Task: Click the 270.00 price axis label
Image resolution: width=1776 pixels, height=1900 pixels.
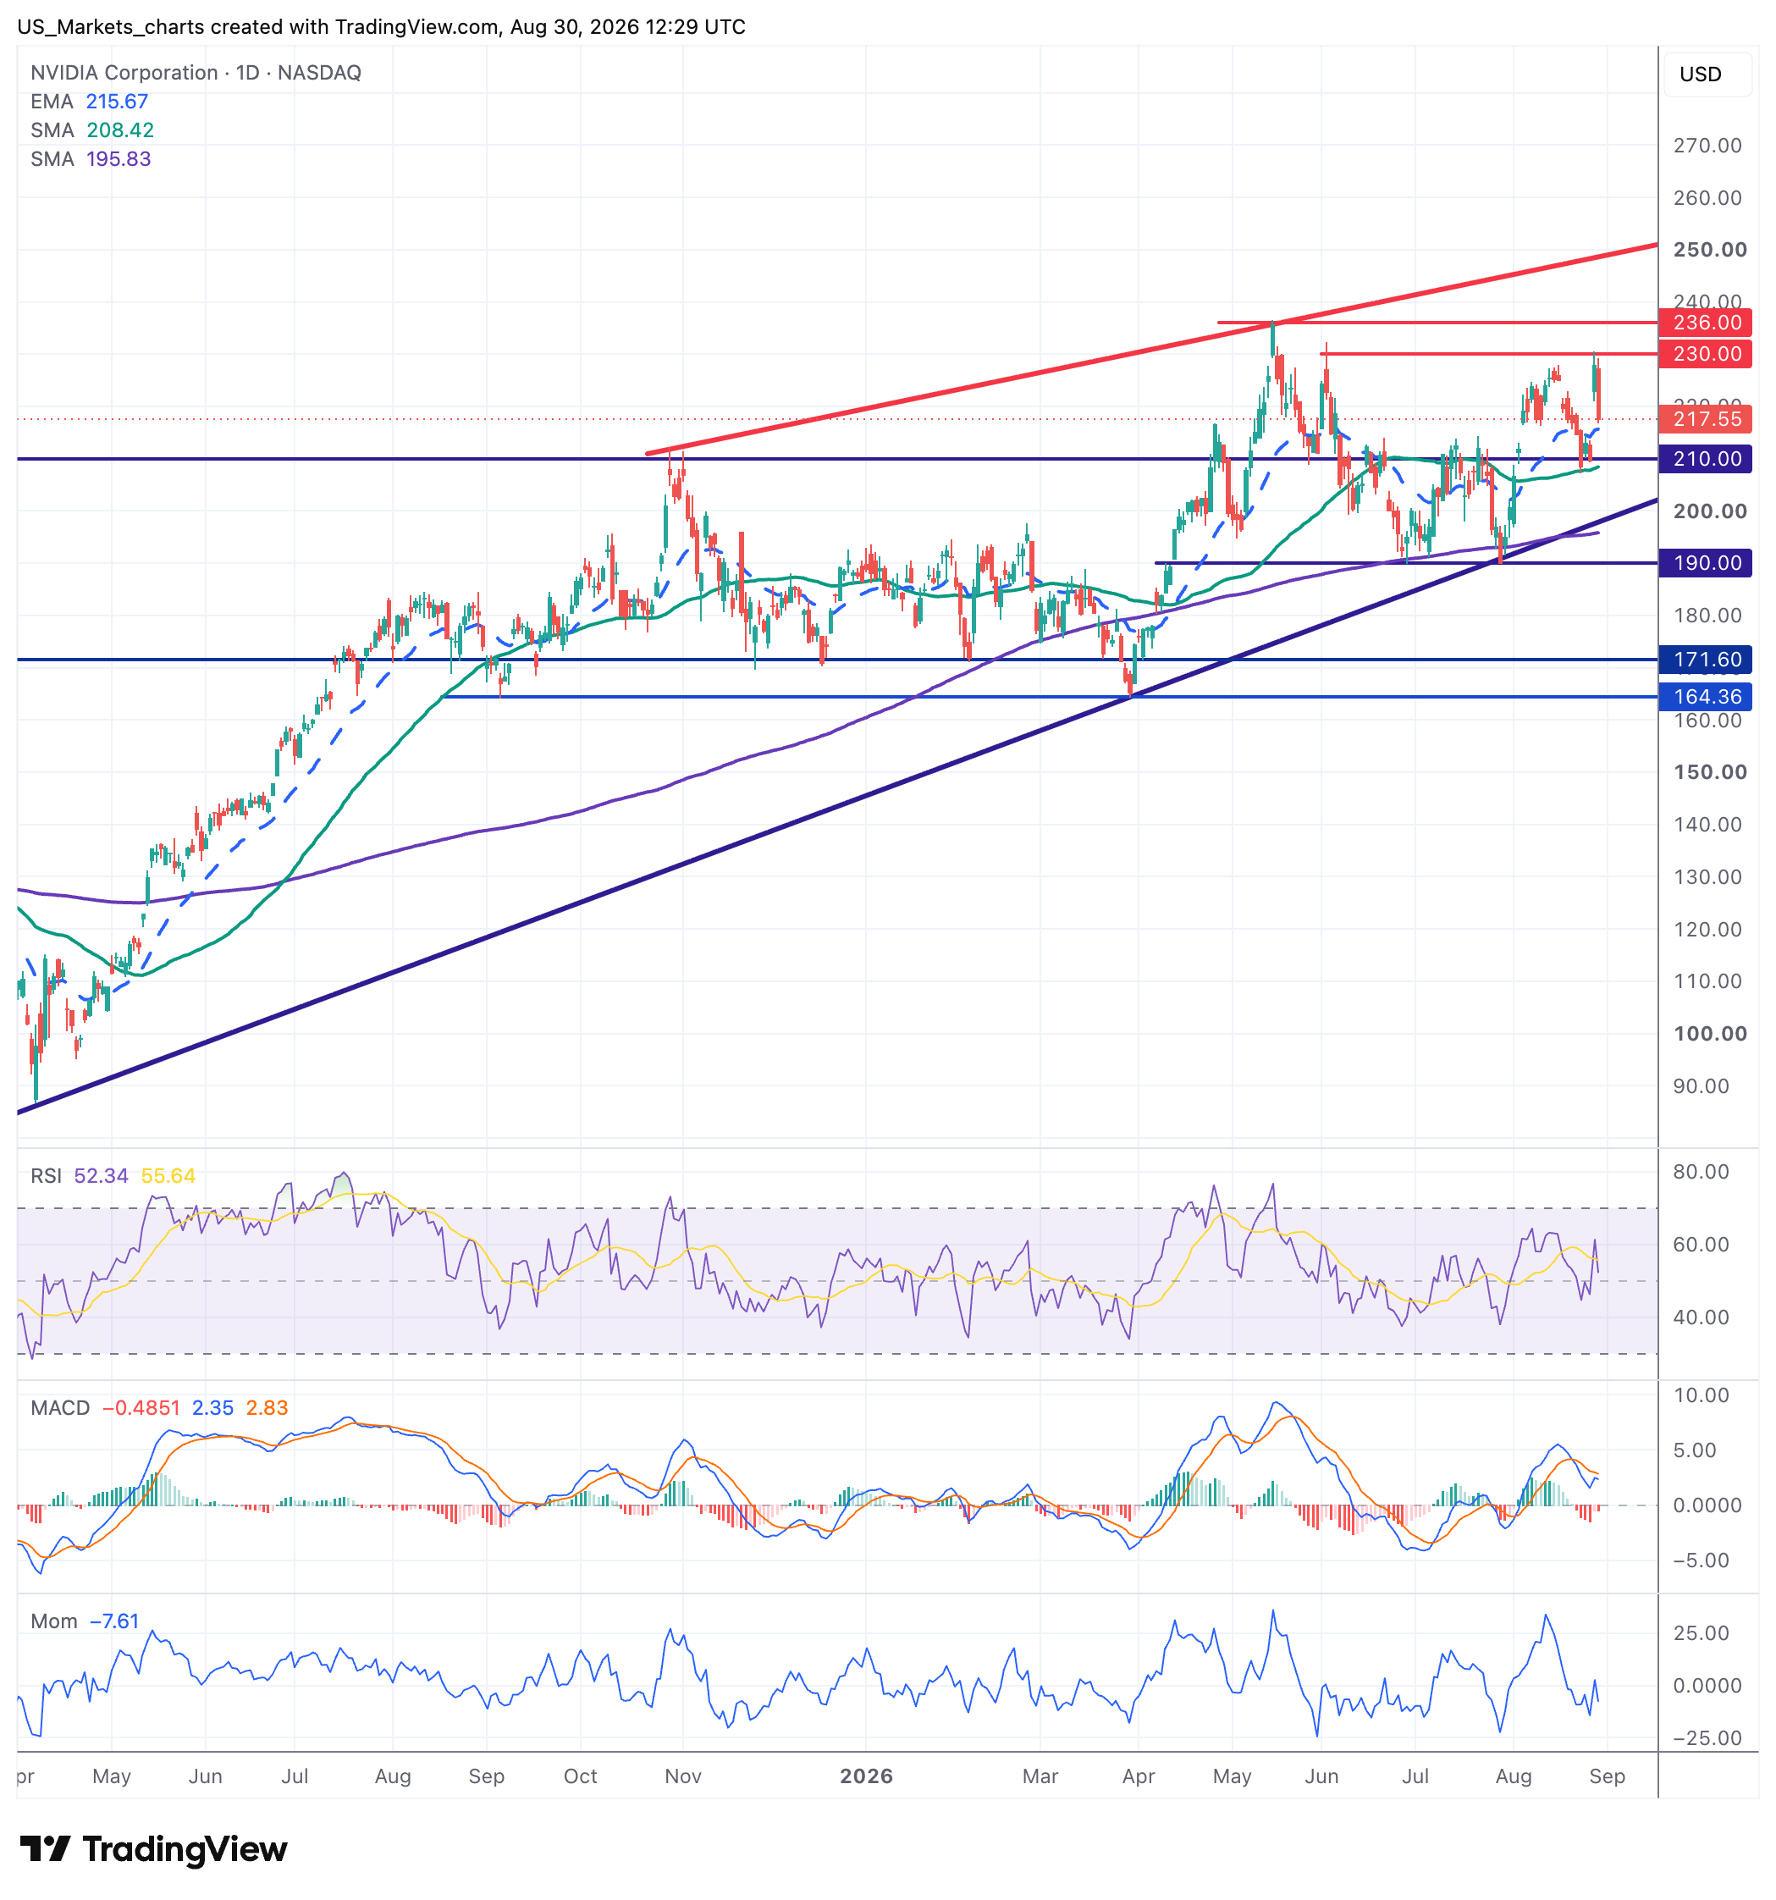Action: [1707, 146]
